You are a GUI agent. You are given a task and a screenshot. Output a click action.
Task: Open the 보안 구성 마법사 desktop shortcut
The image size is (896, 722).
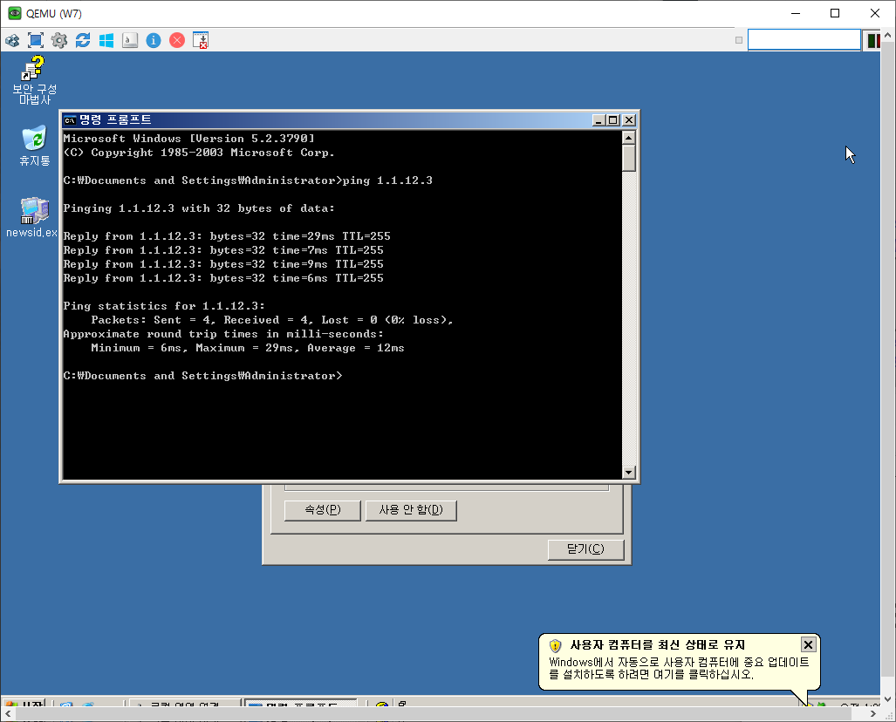pos(34,80)
